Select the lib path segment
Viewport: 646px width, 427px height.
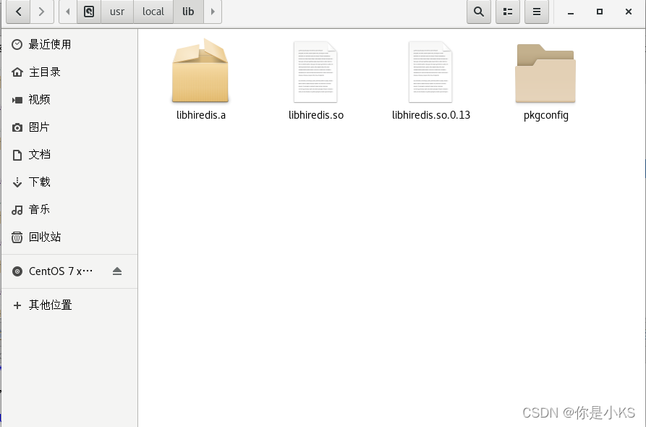188,12
